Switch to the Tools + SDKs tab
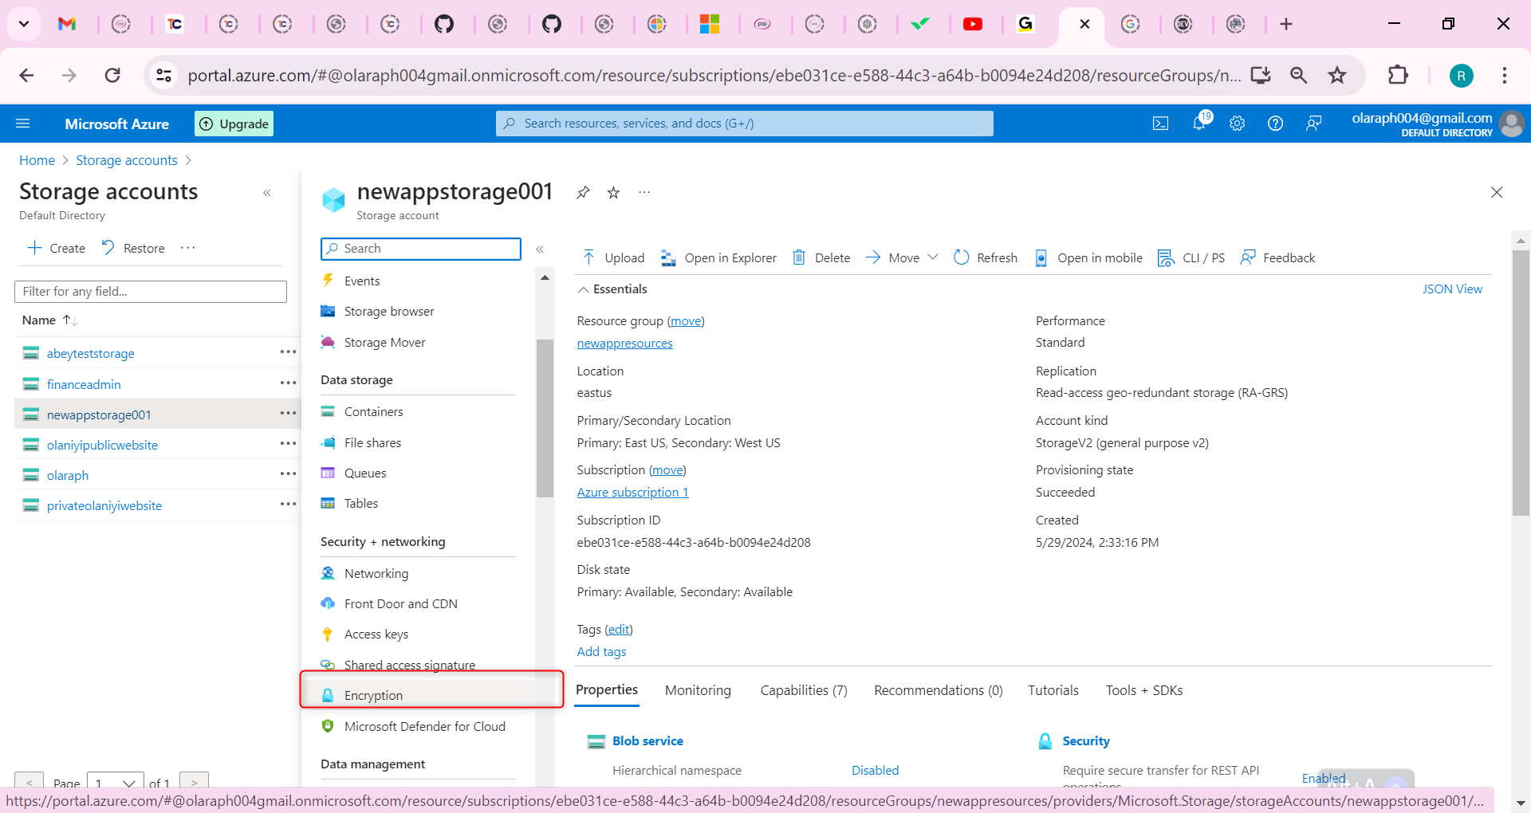Viewport: 1531px width, 813px height. [x=1143, y=690]
